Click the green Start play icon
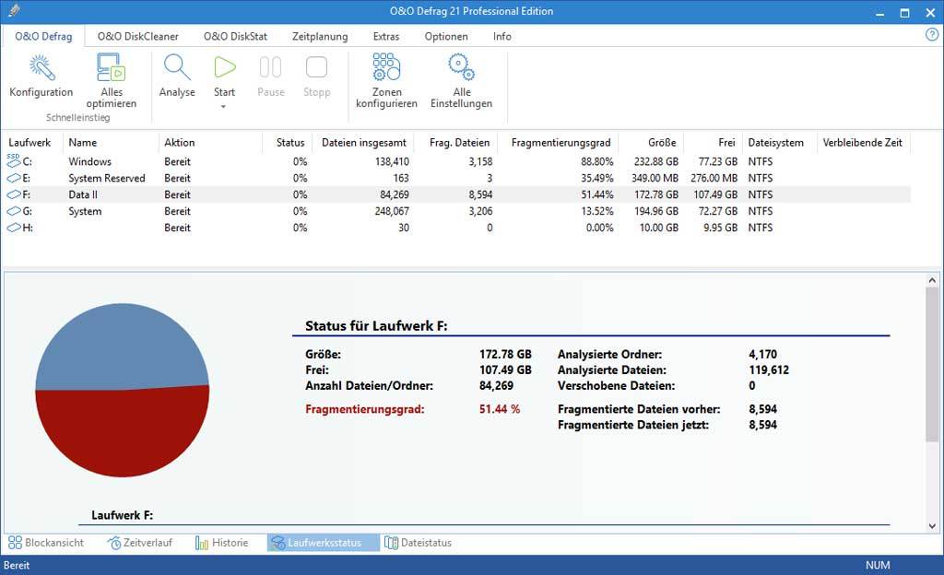The image size is (944, 575). point(225,67)
